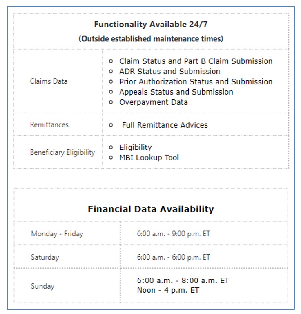Select the Eligibility bullet list item
The height and width of the screenshot is (314, 301).
click(x=135, y=147)
